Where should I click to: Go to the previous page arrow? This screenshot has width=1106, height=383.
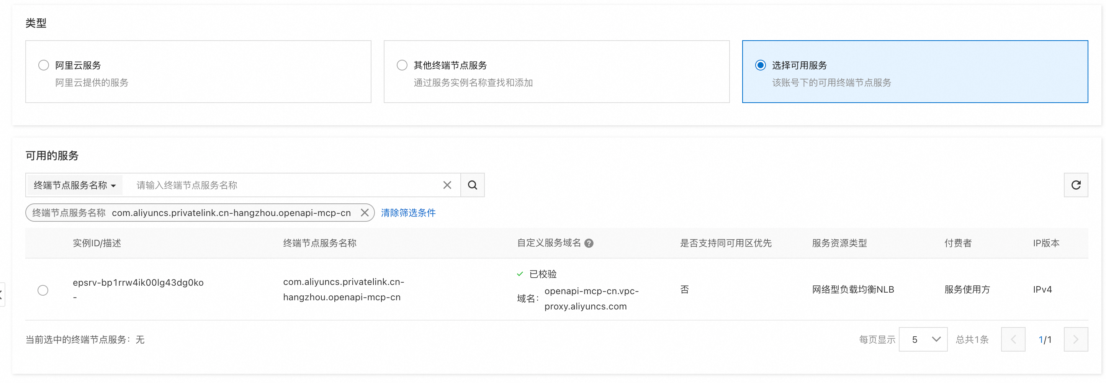(x=1013, y=339)
